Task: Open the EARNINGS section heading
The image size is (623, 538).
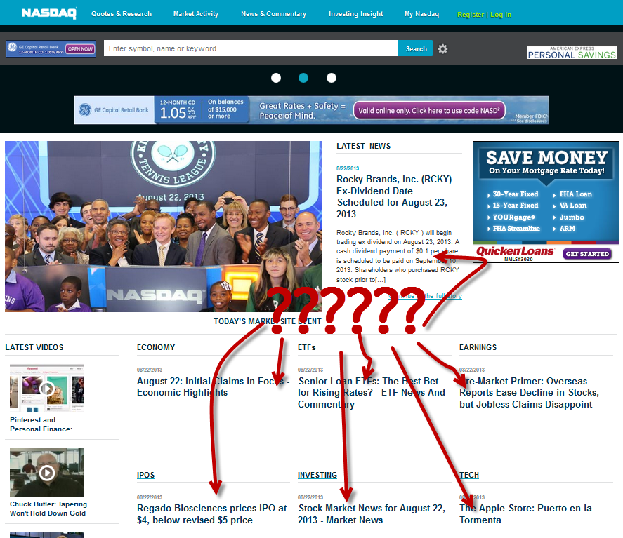Action: point(478,347)
